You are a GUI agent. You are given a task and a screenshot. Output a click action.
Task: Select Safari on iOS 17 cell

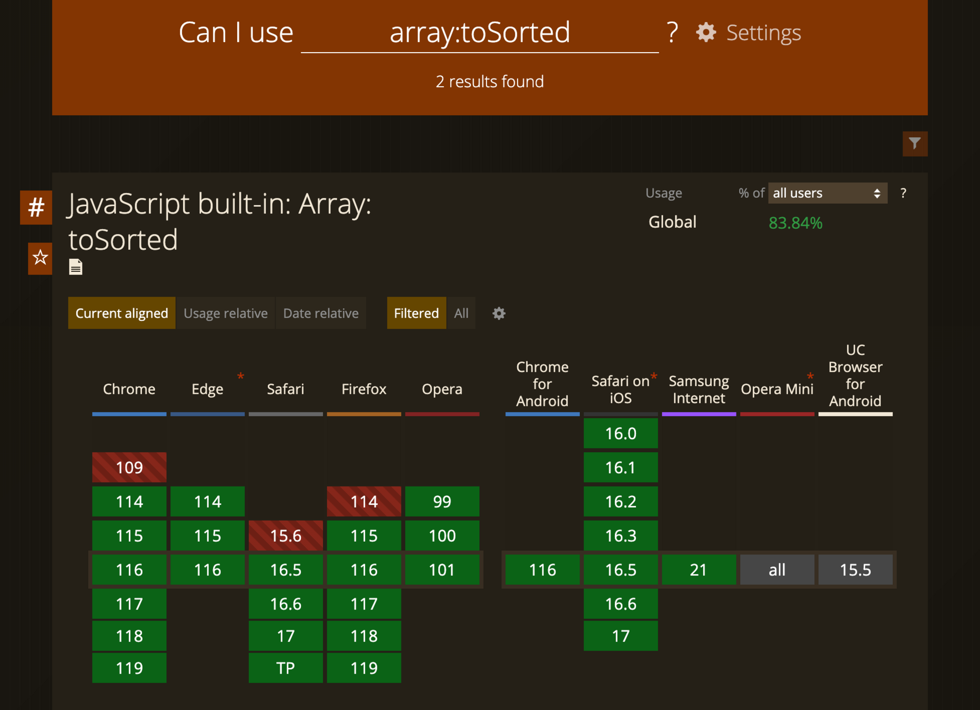(621, 636)
